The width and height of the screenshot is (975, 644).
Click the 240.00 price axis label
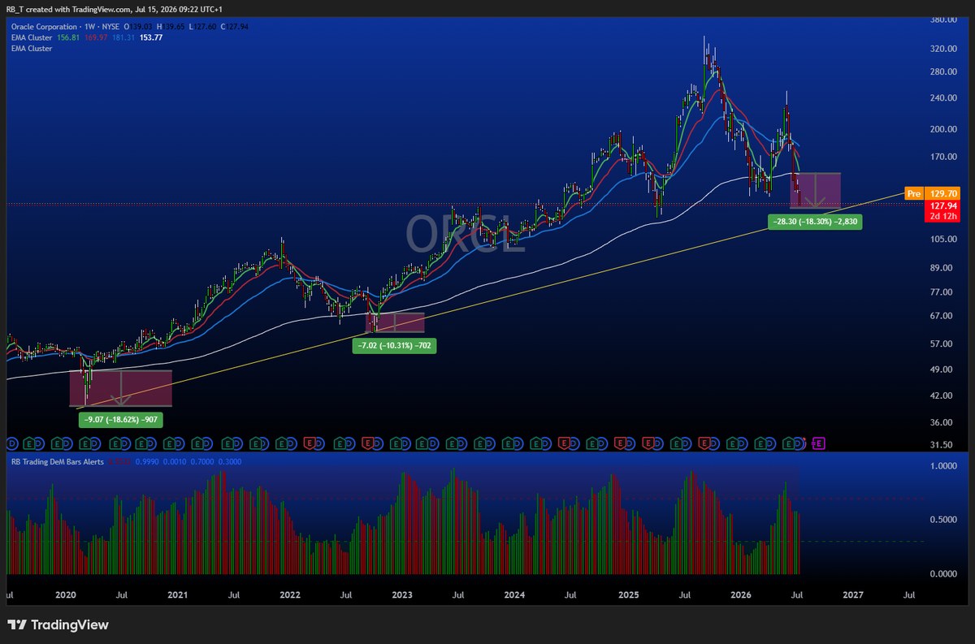tap(943, 98)
